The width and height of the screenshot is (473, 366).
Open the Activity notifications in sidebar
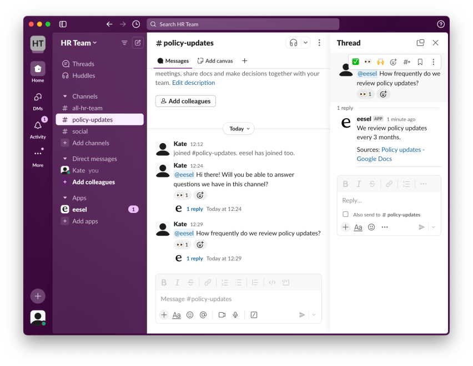38,129
